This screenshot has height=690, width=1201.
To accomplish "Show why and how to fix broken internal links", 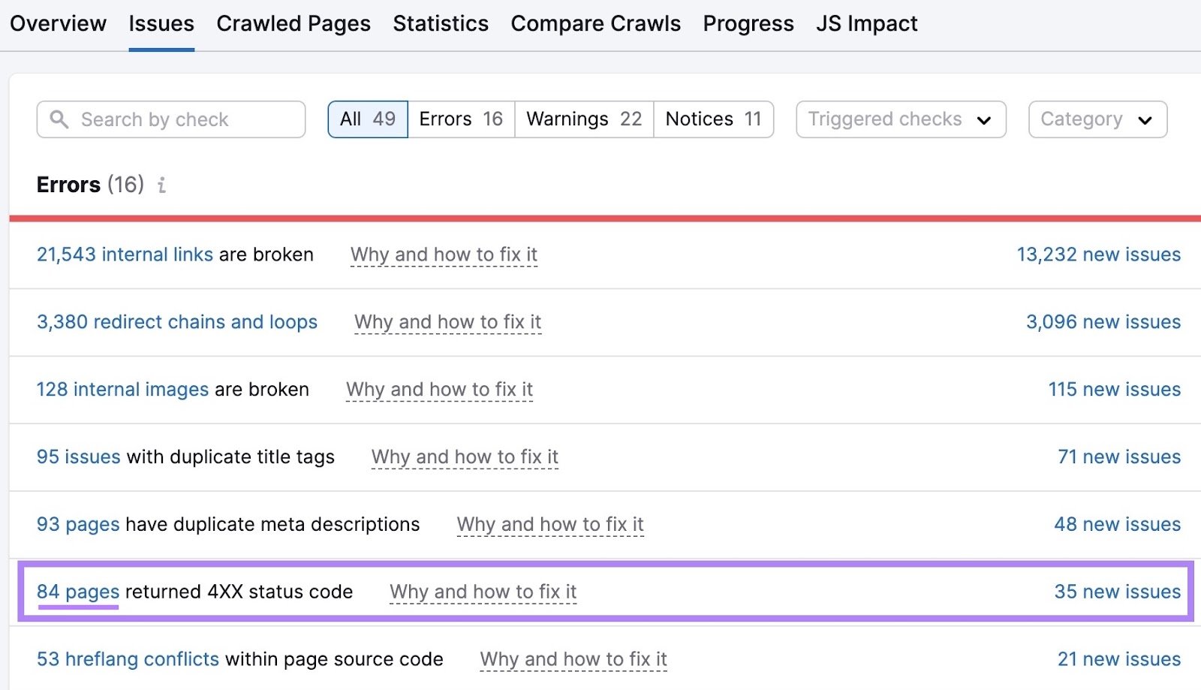I will coord(444,255).
